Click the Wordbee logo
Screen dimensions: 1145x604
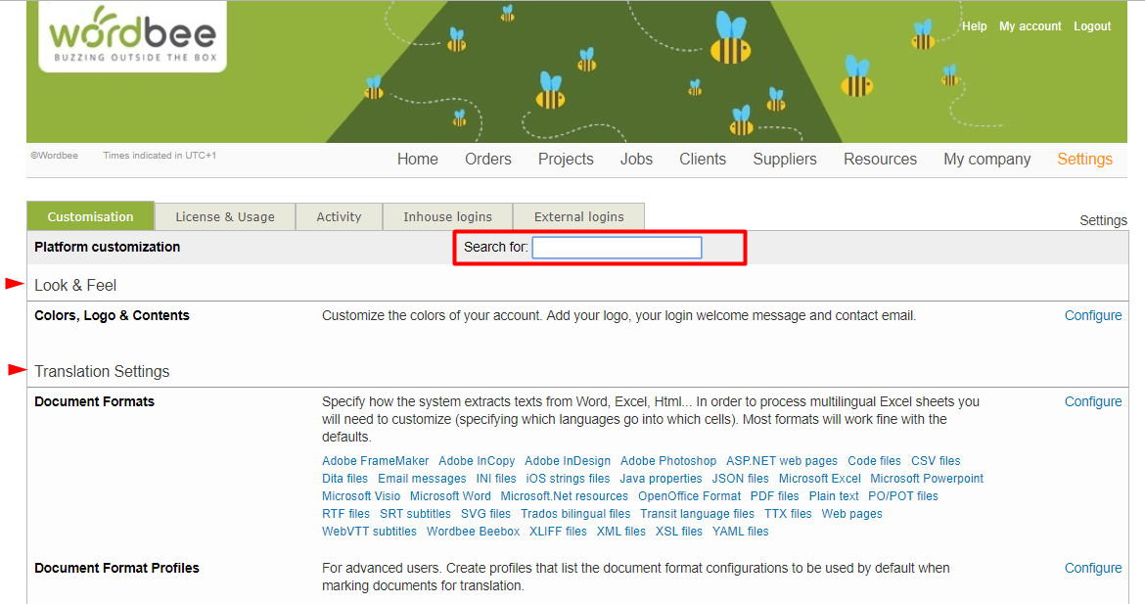point(132,37)
